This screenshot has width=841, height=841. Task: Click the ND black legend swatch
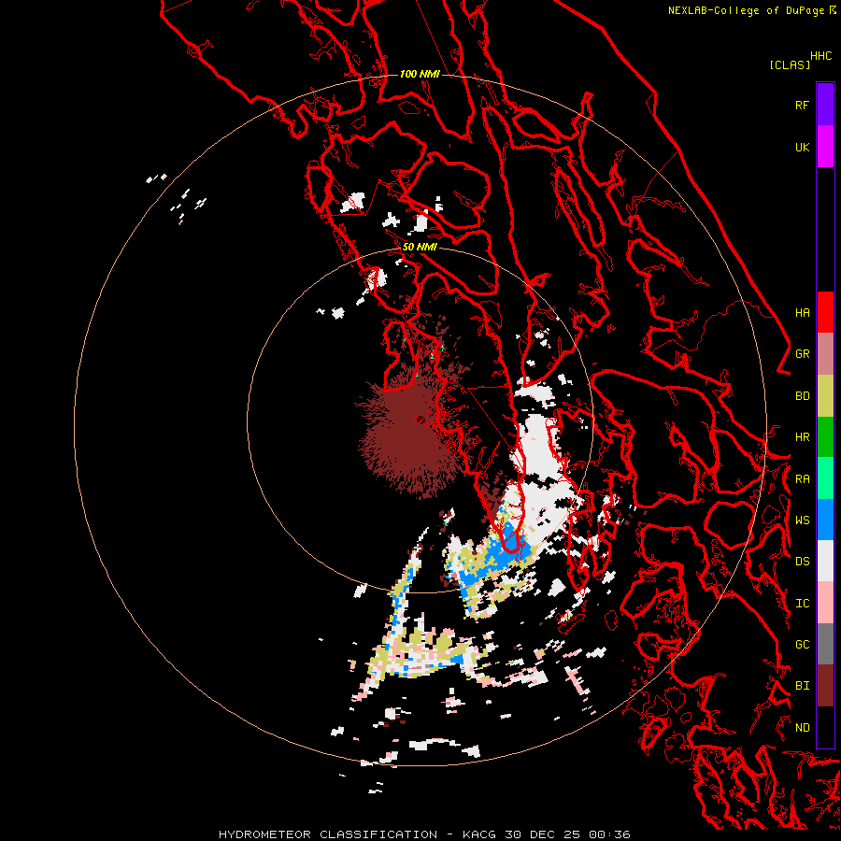[x=825, y=727]
